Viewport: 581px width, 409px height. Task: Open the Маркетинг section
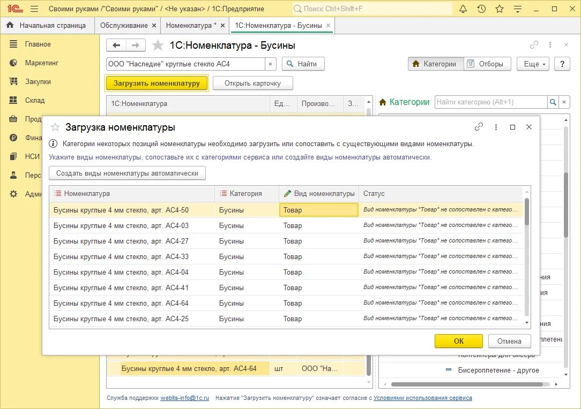[x=41, y=63]
